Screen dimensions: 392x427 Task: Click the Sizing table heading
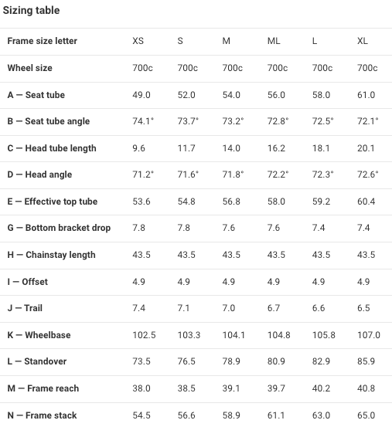[x=31, y=10]
